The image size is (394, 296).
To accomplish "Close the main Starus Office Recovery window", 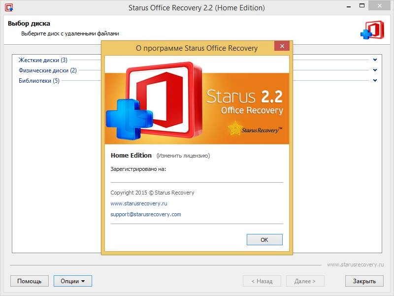I will (379, 6).
